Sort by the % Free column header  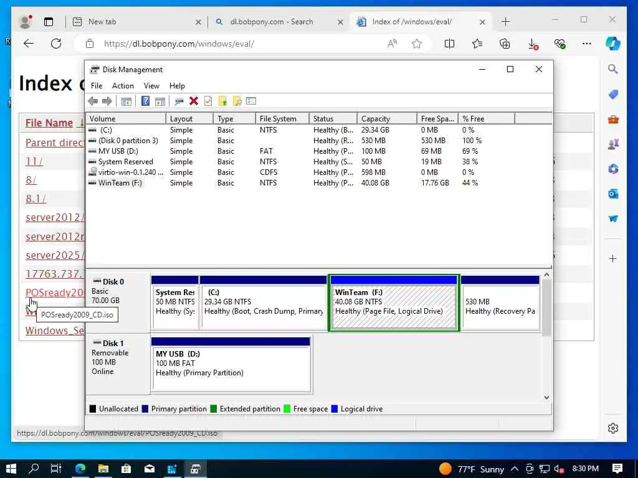click(x=486, y=119)
